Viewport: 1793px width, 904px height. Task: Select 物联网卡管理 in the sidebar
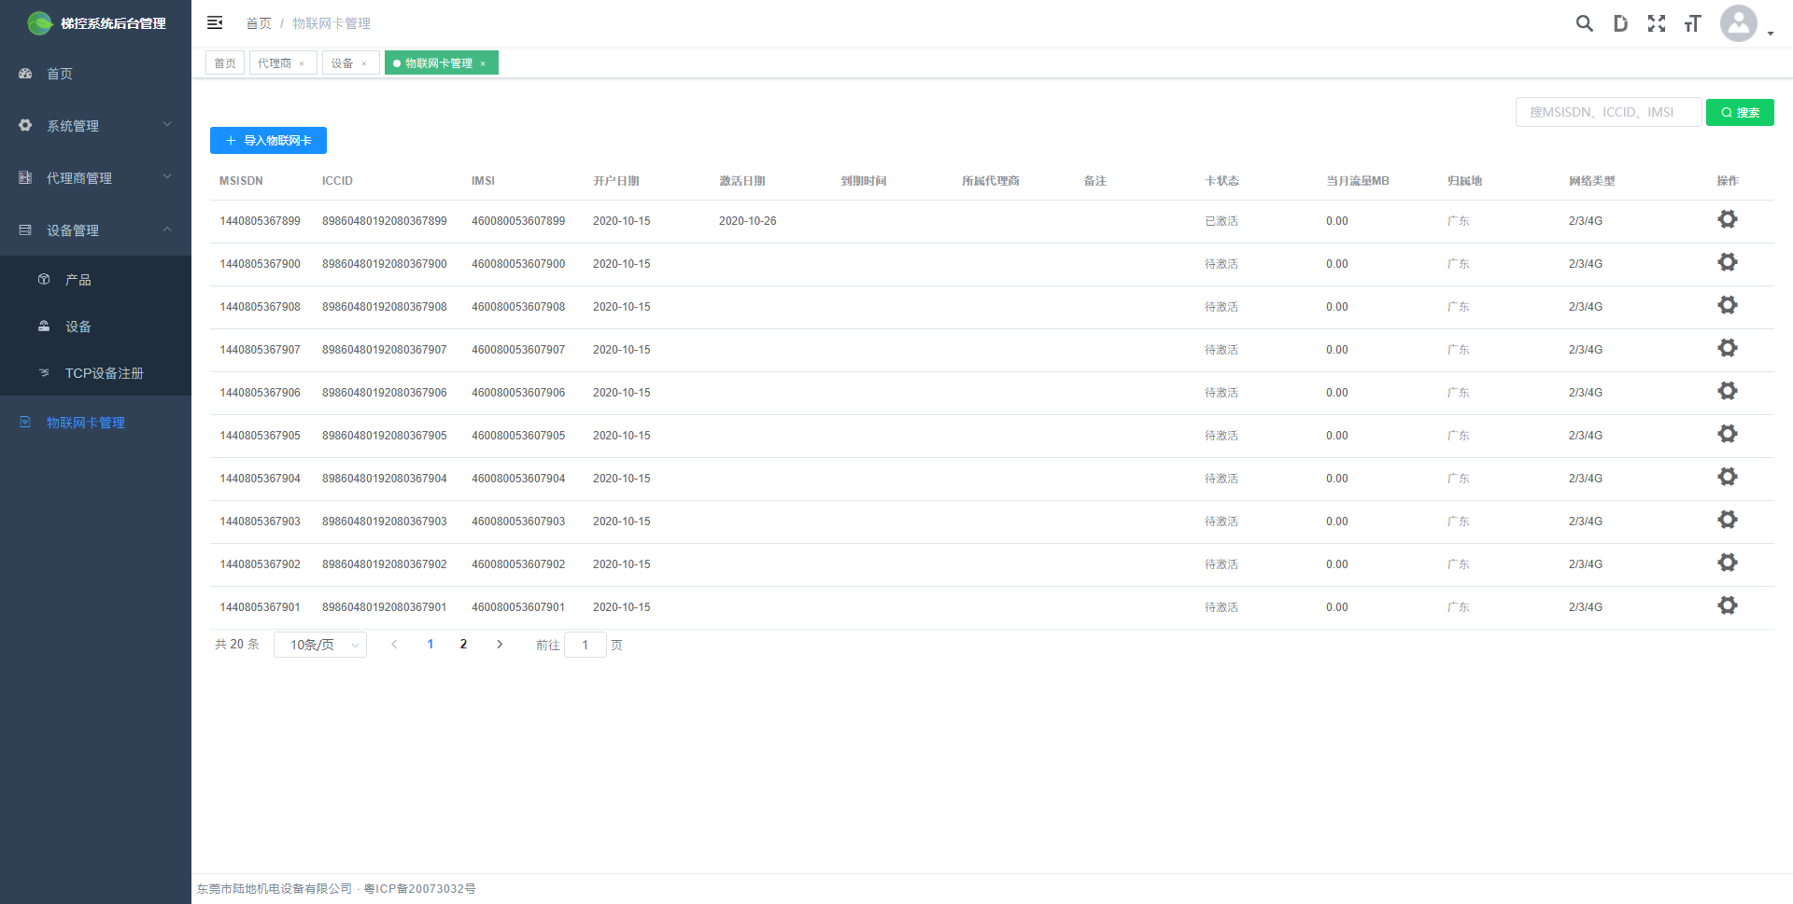pyautogui.click(x=95, y=423)
